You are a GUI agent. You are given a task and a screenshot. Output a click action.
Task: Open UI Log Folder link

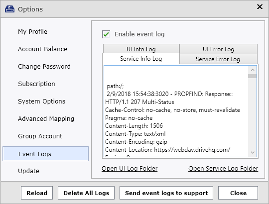130,169
